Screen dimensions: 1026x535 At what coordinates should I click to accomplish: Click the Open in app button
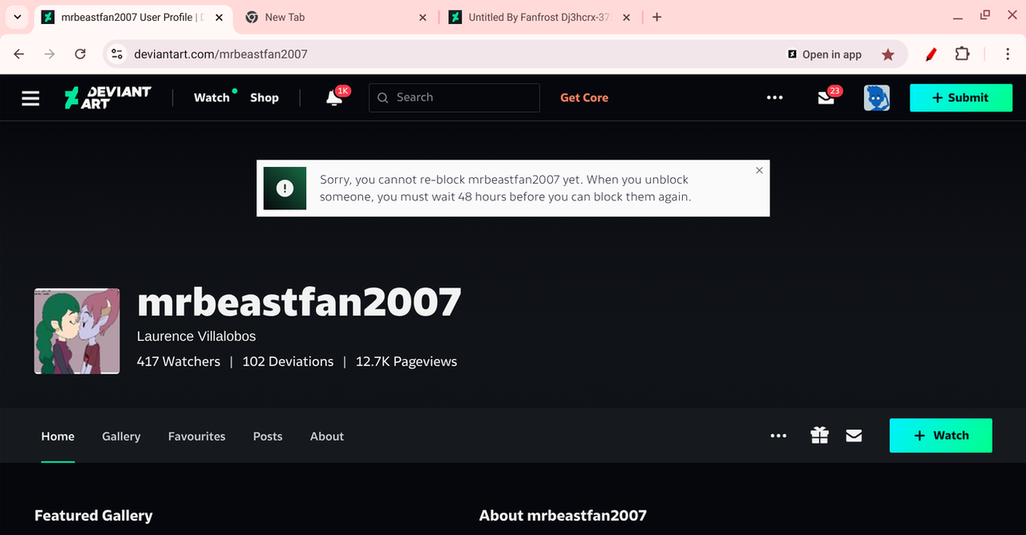click(x=825, y=55)
